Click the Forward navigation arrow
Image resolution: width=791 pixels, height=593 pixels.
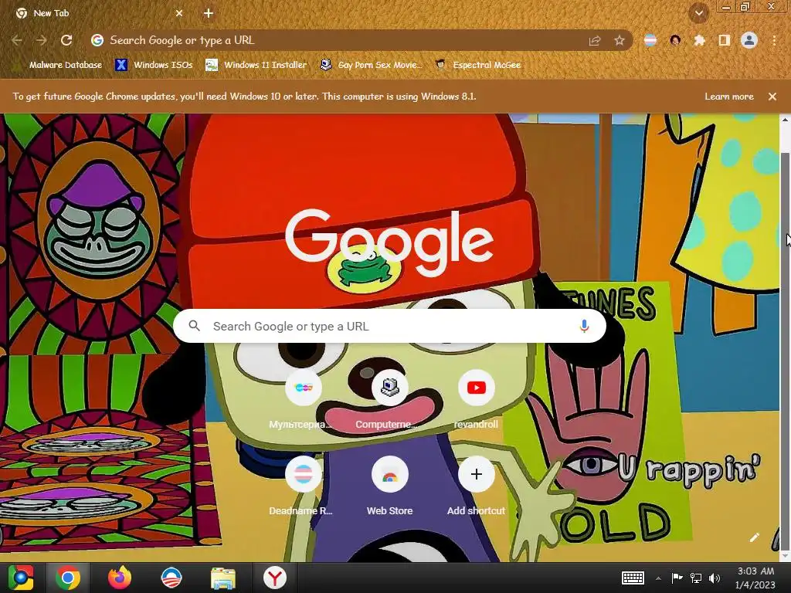pyautogui.click(x=42, y=40)
